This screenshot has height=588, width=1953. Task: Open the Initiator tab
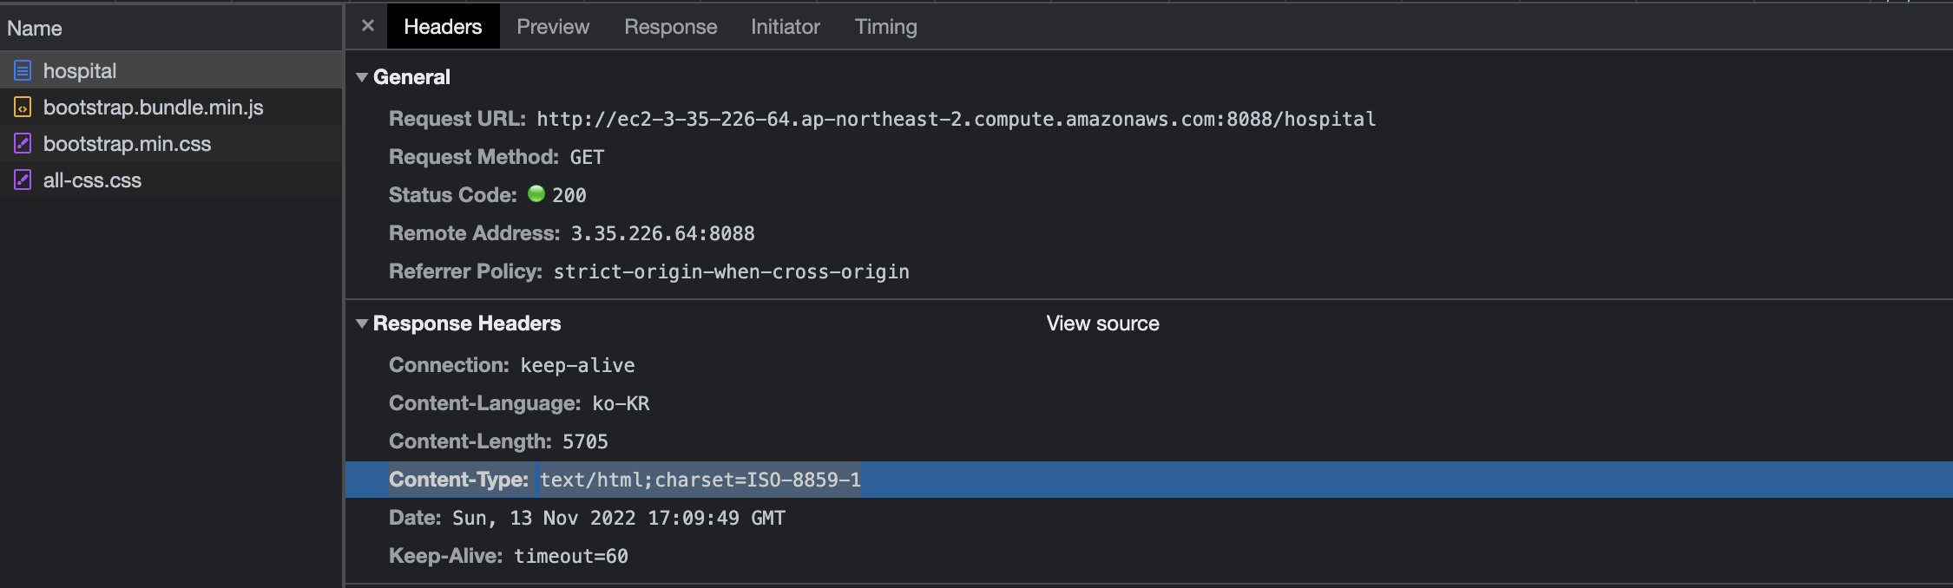(x=786, y=27)
